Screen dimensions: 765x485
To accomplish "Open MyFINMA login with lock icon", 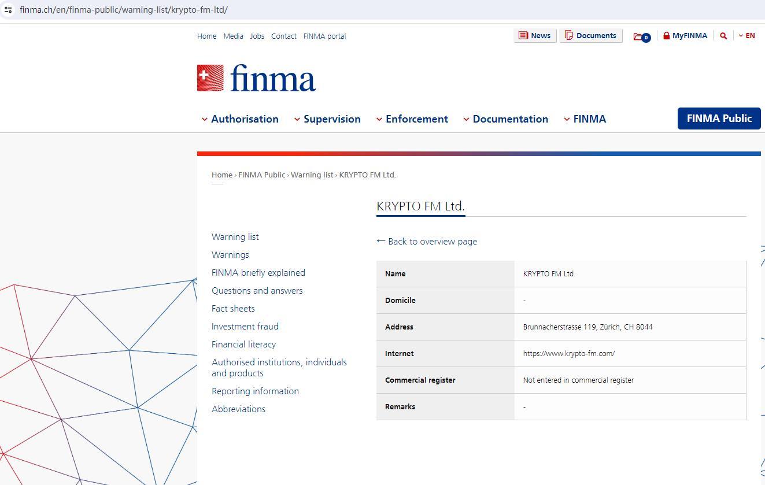I will click(685, 36).
